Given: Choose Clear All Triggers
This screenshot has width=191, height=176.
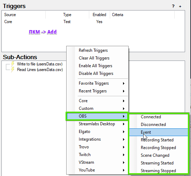Looking at the screenshot, I should click(97, 58).
